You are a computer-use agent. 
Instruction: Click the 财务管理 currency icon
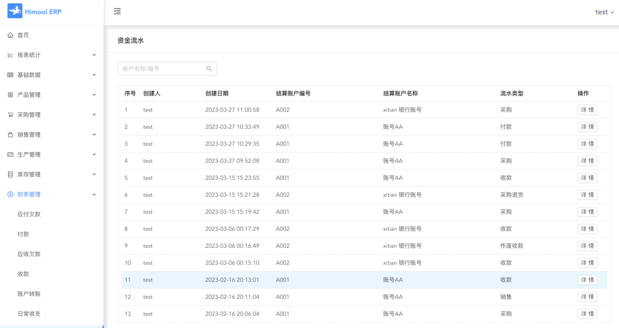10,195
